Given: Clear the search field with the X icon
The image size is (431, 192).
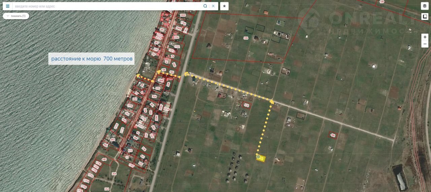Looking at the screenshot, I should [x=213, y=6].
